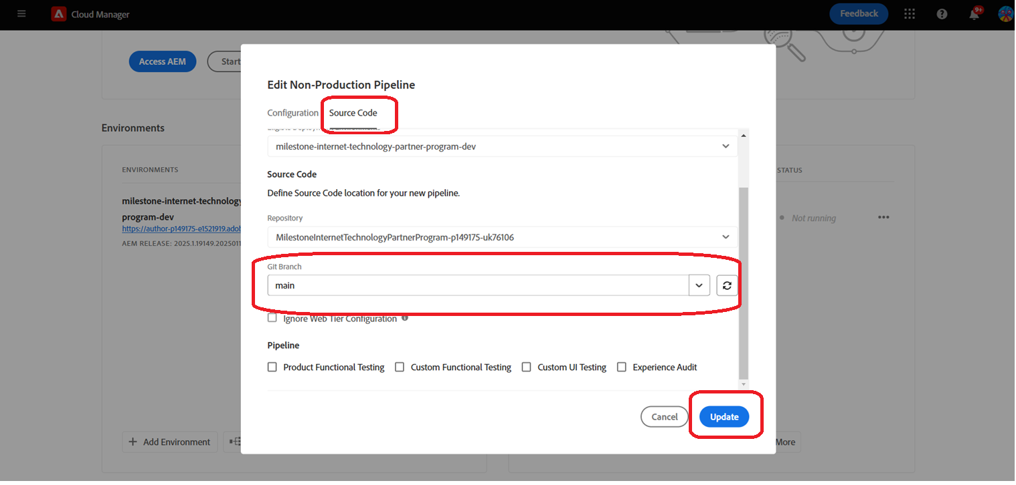Click the Adobe Cloud Manager logo
The image size is (1016, 485).
point(59,14)
